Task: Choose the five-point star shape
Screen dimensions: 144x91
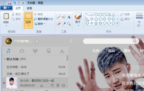Action: click(96, 23)
